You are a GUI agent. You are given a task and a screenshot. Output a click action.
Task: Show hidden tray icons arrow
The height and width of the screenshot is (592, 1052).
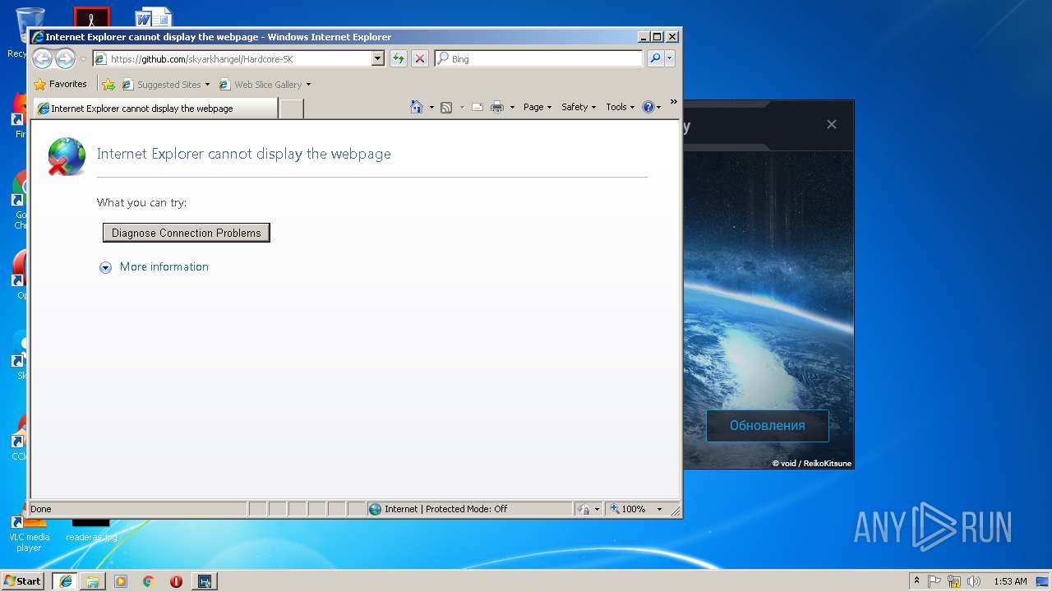(x=917, y=581)
